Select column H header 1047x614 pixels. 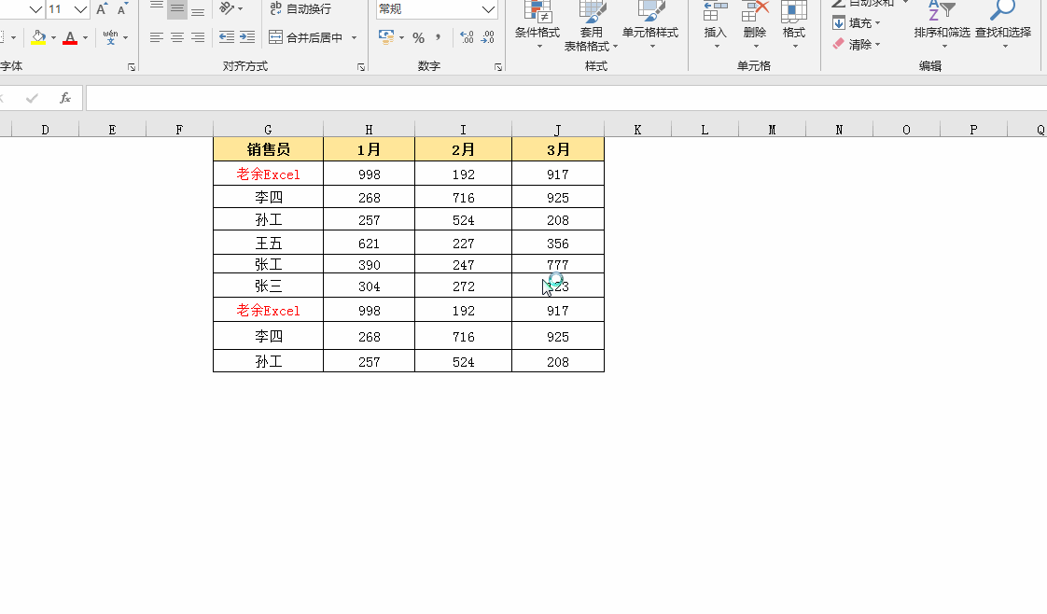369,130
